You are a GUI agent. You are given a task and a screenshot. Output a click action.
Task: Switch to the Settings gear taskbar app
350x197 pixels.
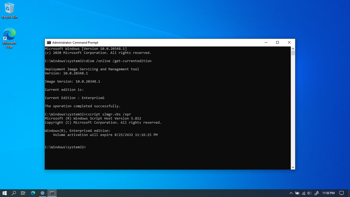(42, 193)
